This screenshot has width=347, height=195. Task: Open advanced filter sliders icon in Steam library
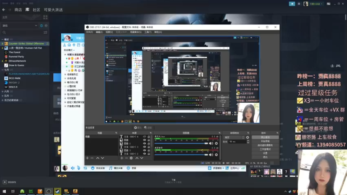pos(46,32)
